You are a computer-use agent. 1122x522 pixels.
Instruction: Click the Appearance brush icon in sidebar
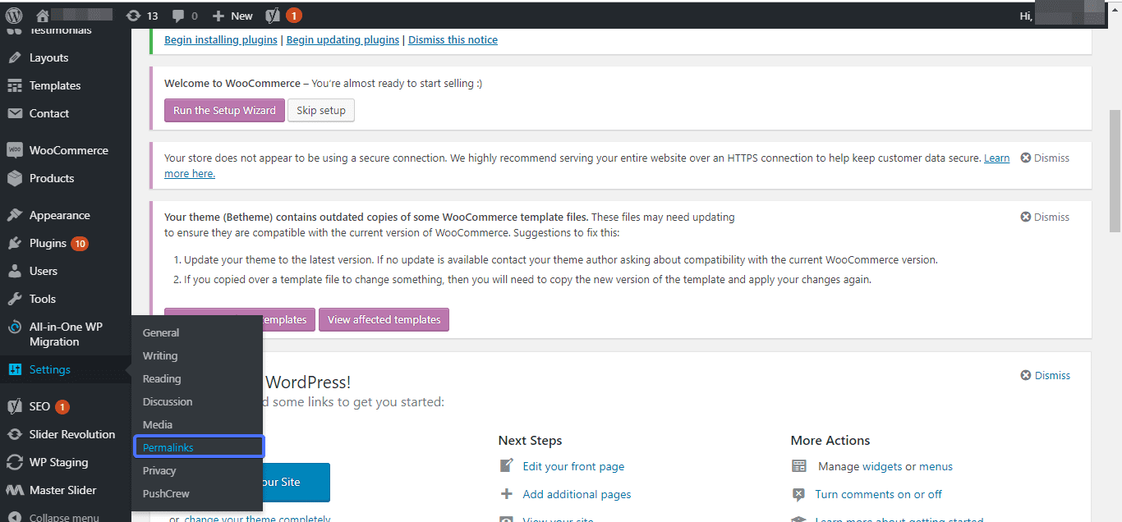click(x=14, y=215)
